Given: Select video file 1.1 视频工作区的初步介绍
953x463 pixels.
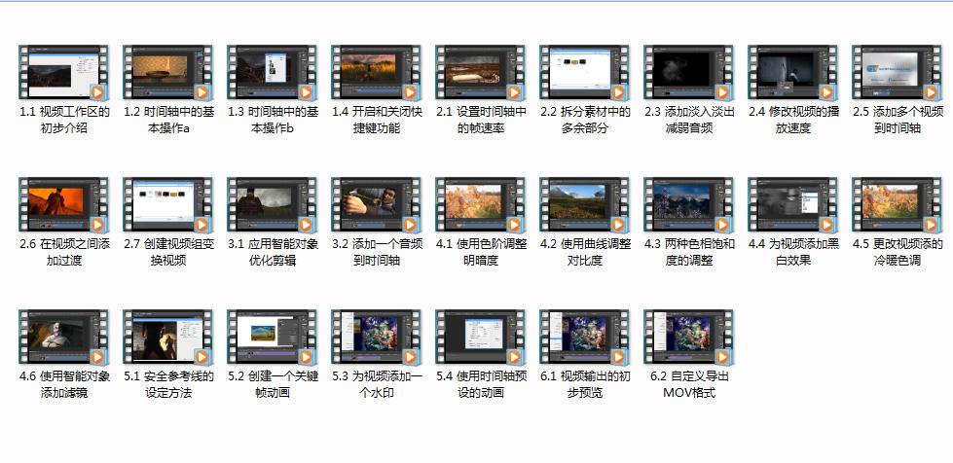Looking at the screenshot, I should point(64,73).
